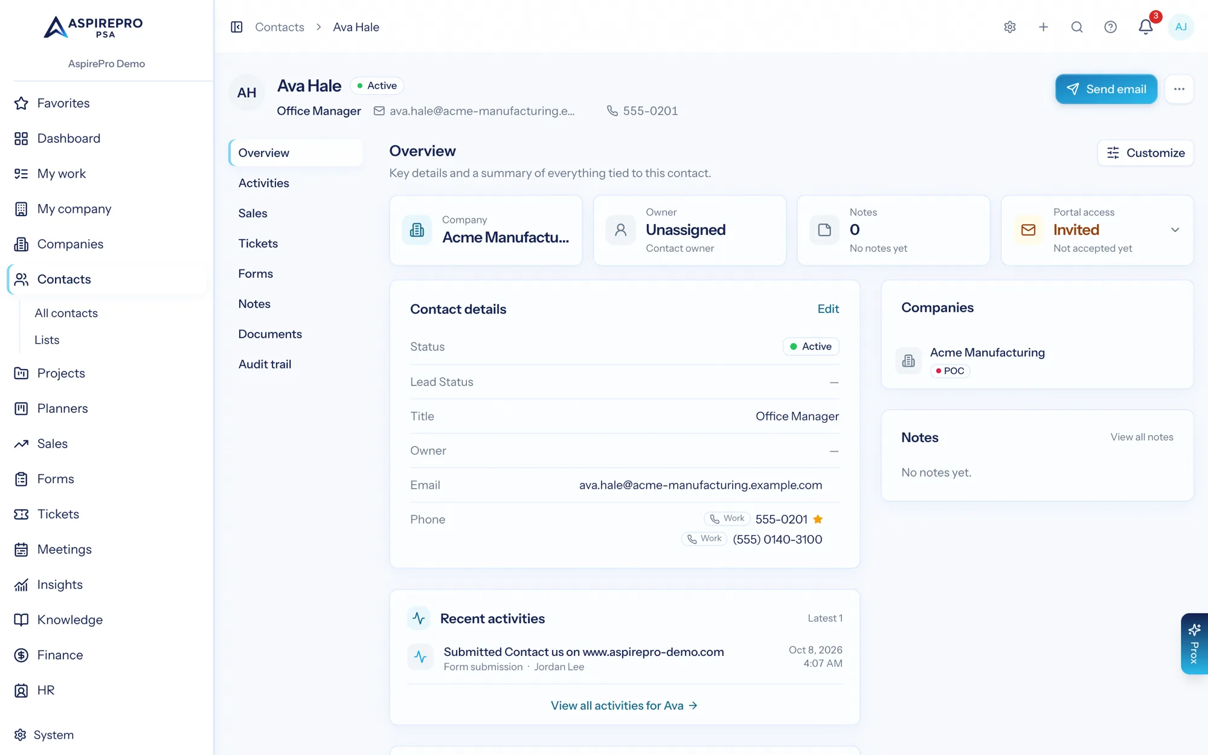
Task: Click the Customize button
Action: pos(1145,153)
